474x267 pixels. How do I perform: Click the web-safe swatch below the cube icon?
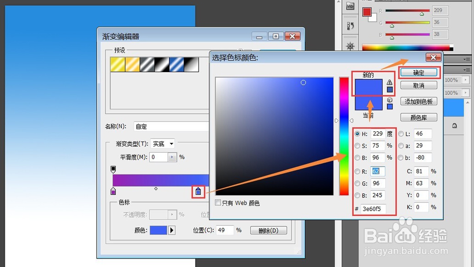[x=390, y=106]
